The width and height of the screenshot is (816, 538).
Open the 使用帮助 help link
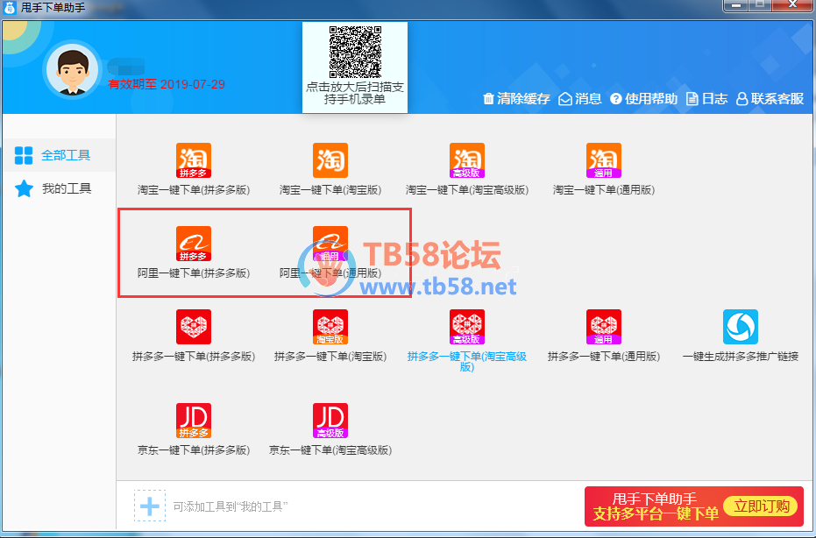[x=651, y=98]
